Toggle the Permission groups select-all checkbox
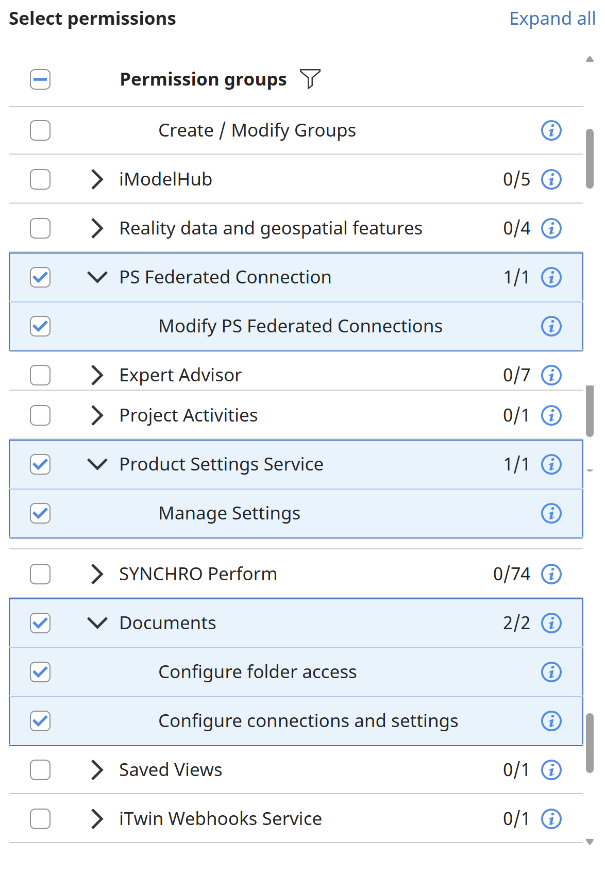The width and height of the screenshot is (605, 874). 40,79
